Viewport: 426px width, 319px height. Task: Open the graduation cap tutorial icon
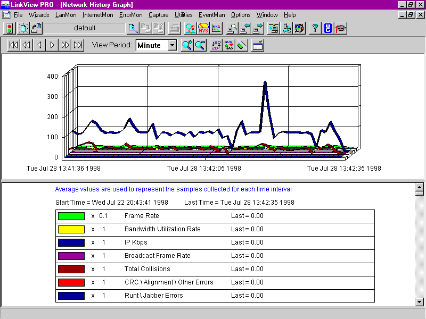[x=341, y=28]
